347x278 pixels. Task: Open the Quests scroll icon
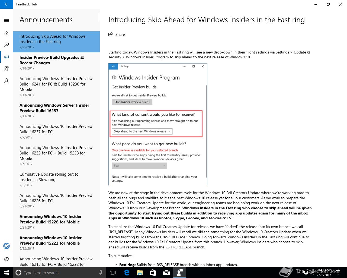7,69
